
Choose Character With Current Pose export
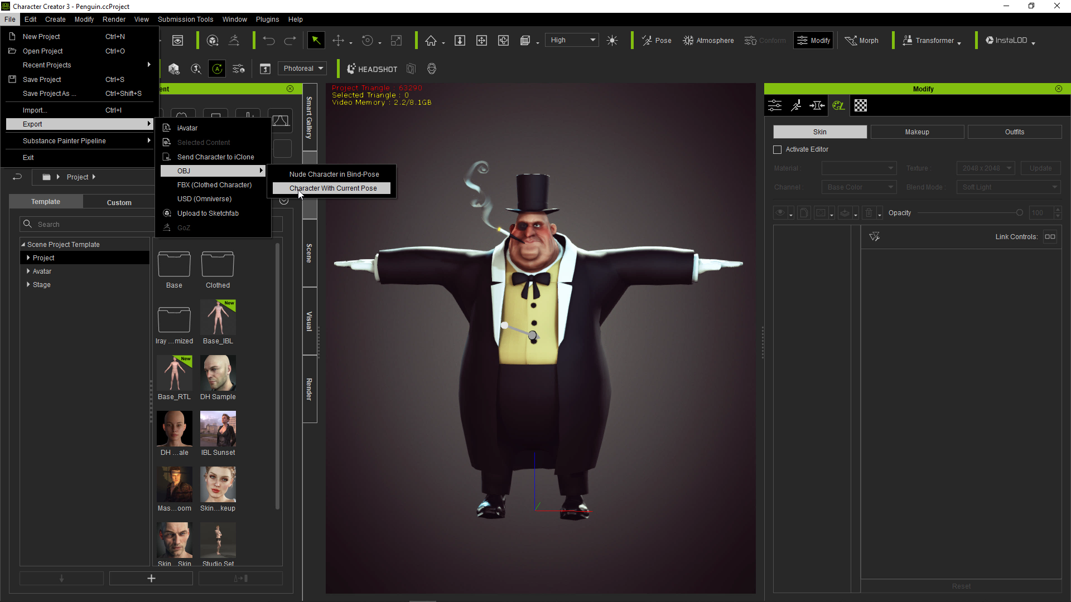(332, 188)
